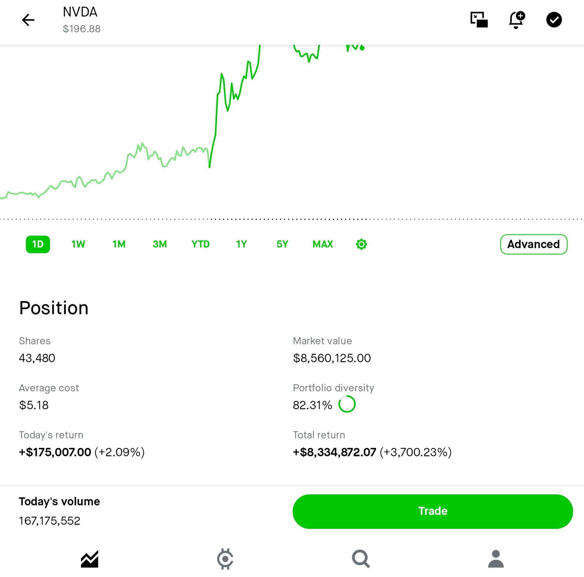Toggle the watchlist checkmark icon
The image size is (584, 577).
pyautogui.click(x=554, y=20)
